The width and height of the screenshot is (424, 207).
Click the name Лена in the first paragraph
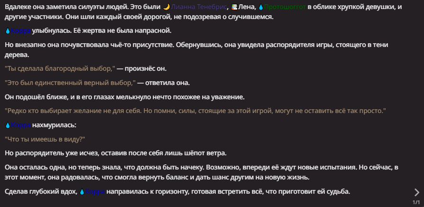(x=246, y=7)
